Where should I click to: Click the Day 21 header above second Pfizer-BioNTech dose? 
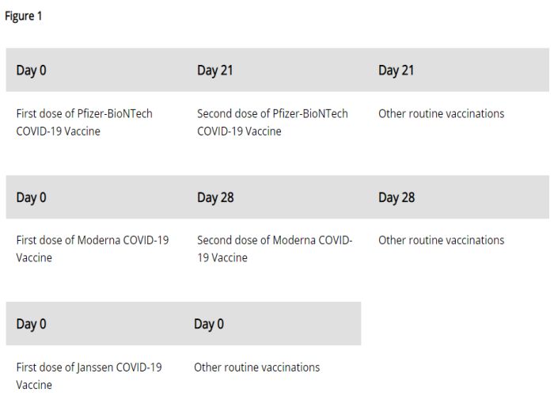click(217, 70)
